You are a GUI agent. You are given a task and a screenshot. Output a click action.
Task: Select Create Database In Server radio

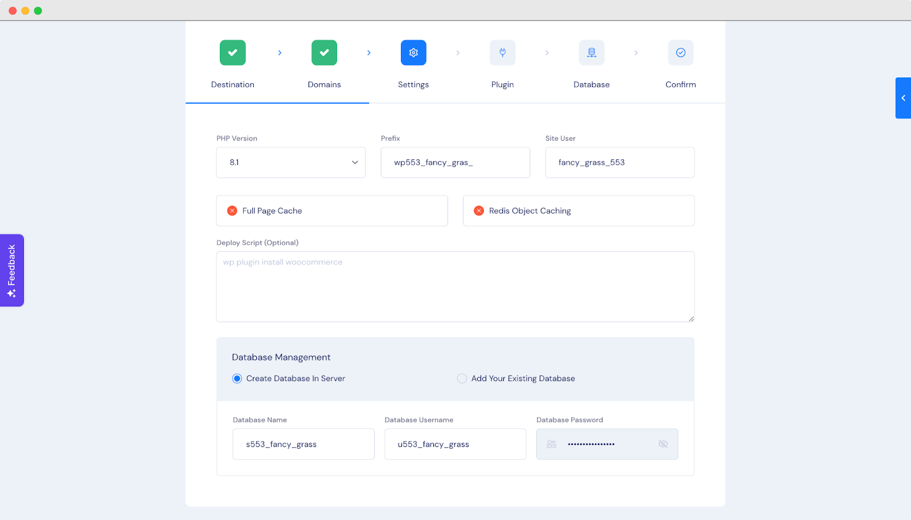[237, 379]
